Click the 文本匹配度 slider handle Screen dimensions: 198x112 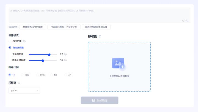coord(49,54)
